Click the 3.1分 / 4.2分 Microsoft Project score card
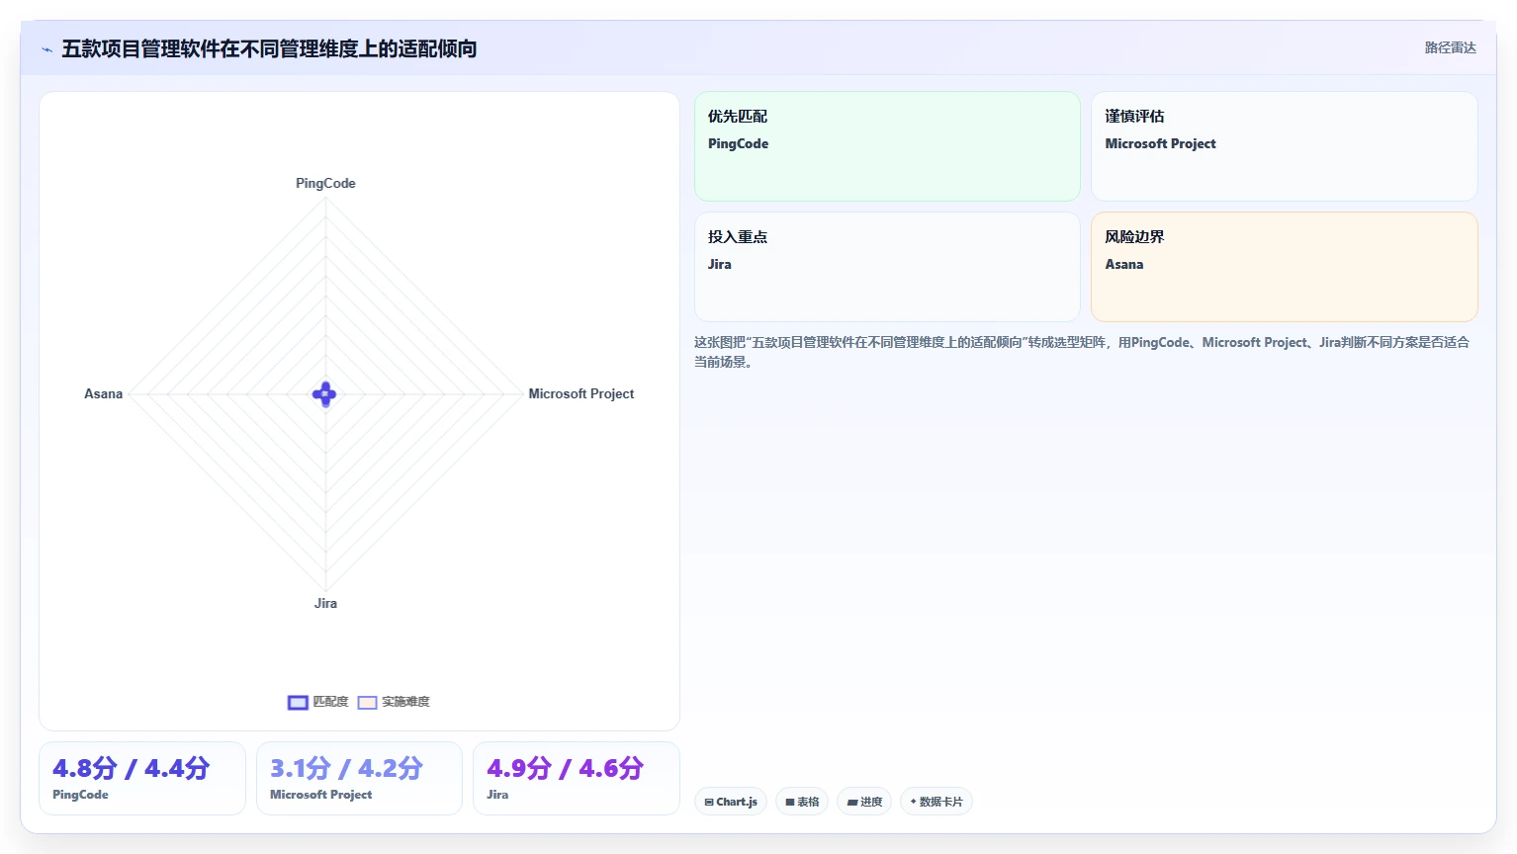The width and height of the screenshot is (1517, 854). point(359,779)
